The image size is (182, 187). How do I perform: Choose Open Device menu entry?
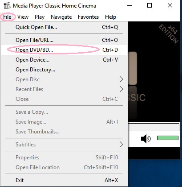point(64,60)
